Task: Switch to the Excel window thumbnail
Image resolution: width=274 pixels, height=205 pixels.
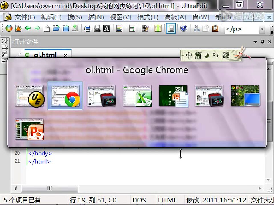Action: (137, 96)
